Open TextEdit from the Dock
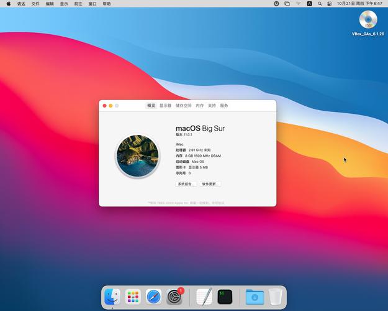 coord(204,297)
